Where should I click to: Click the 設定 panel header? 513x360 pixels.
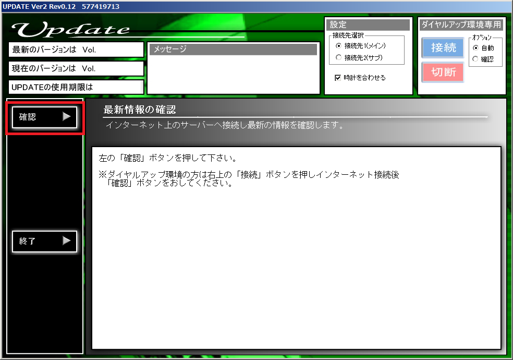[x=368, y=25]
